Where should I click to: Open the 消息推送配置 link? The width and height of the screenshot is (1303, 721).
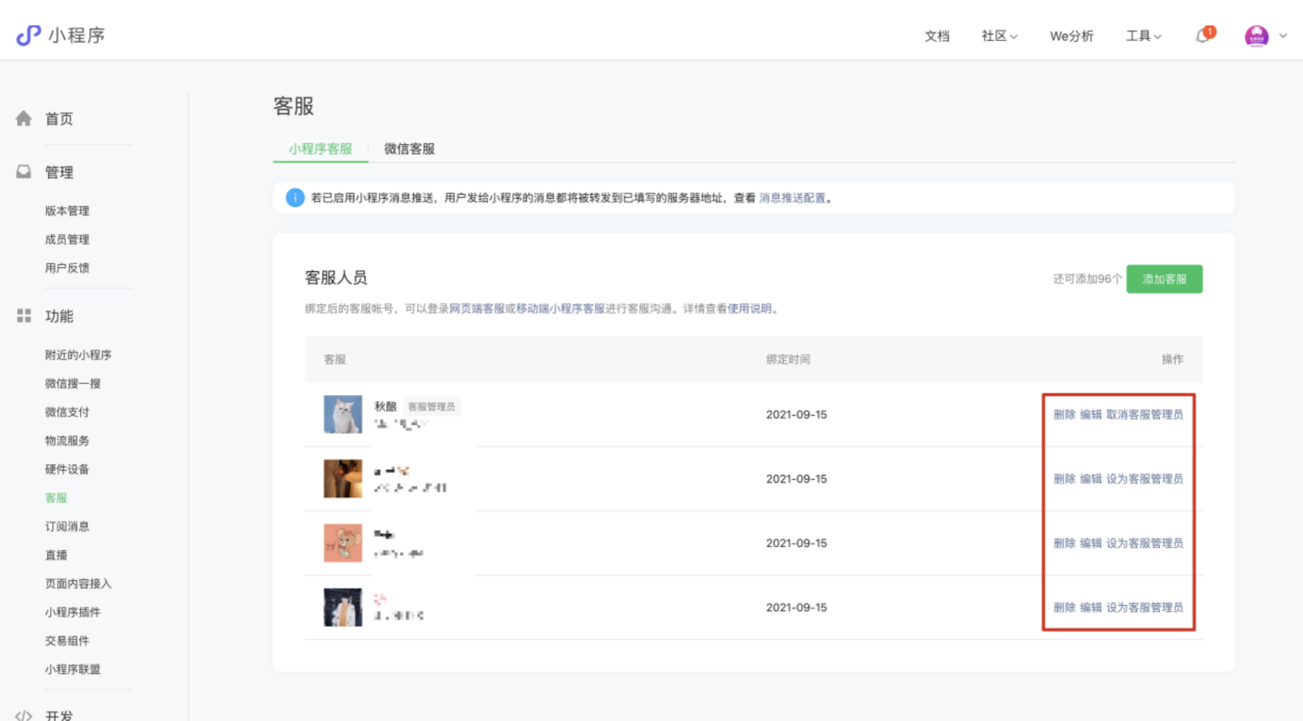click(x=791, y=198)
